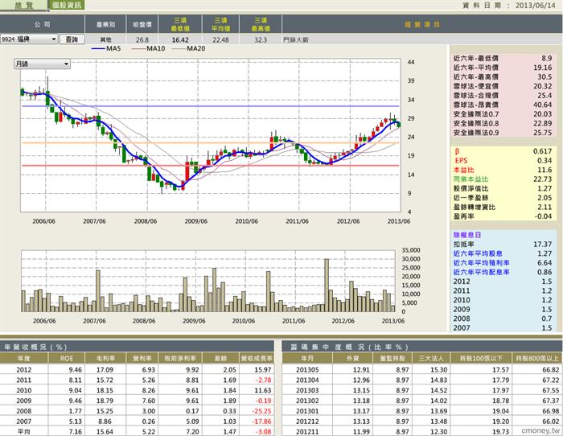Click the 本益比 value 11.6
The height and width of the screenshot is (436, 563).
pos(545,170)
